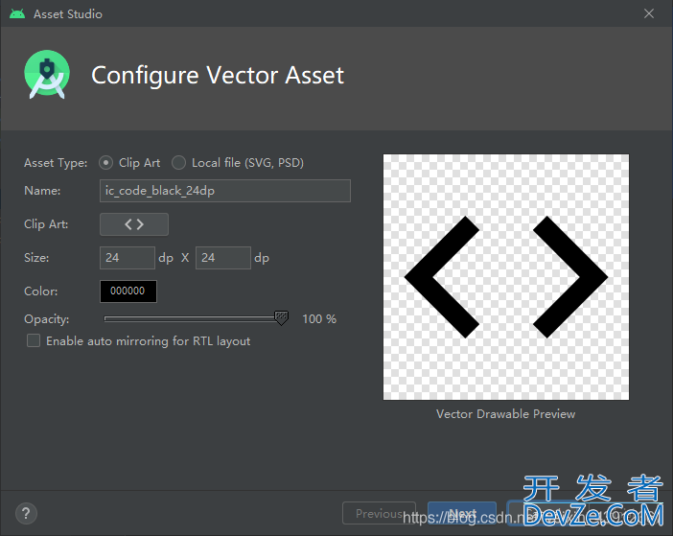Click the Android icon in the title bar

(17, 13)
